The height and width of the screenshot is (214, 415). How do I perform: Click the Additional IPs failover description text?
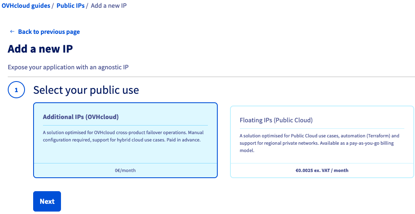click(x=123, y=136)
